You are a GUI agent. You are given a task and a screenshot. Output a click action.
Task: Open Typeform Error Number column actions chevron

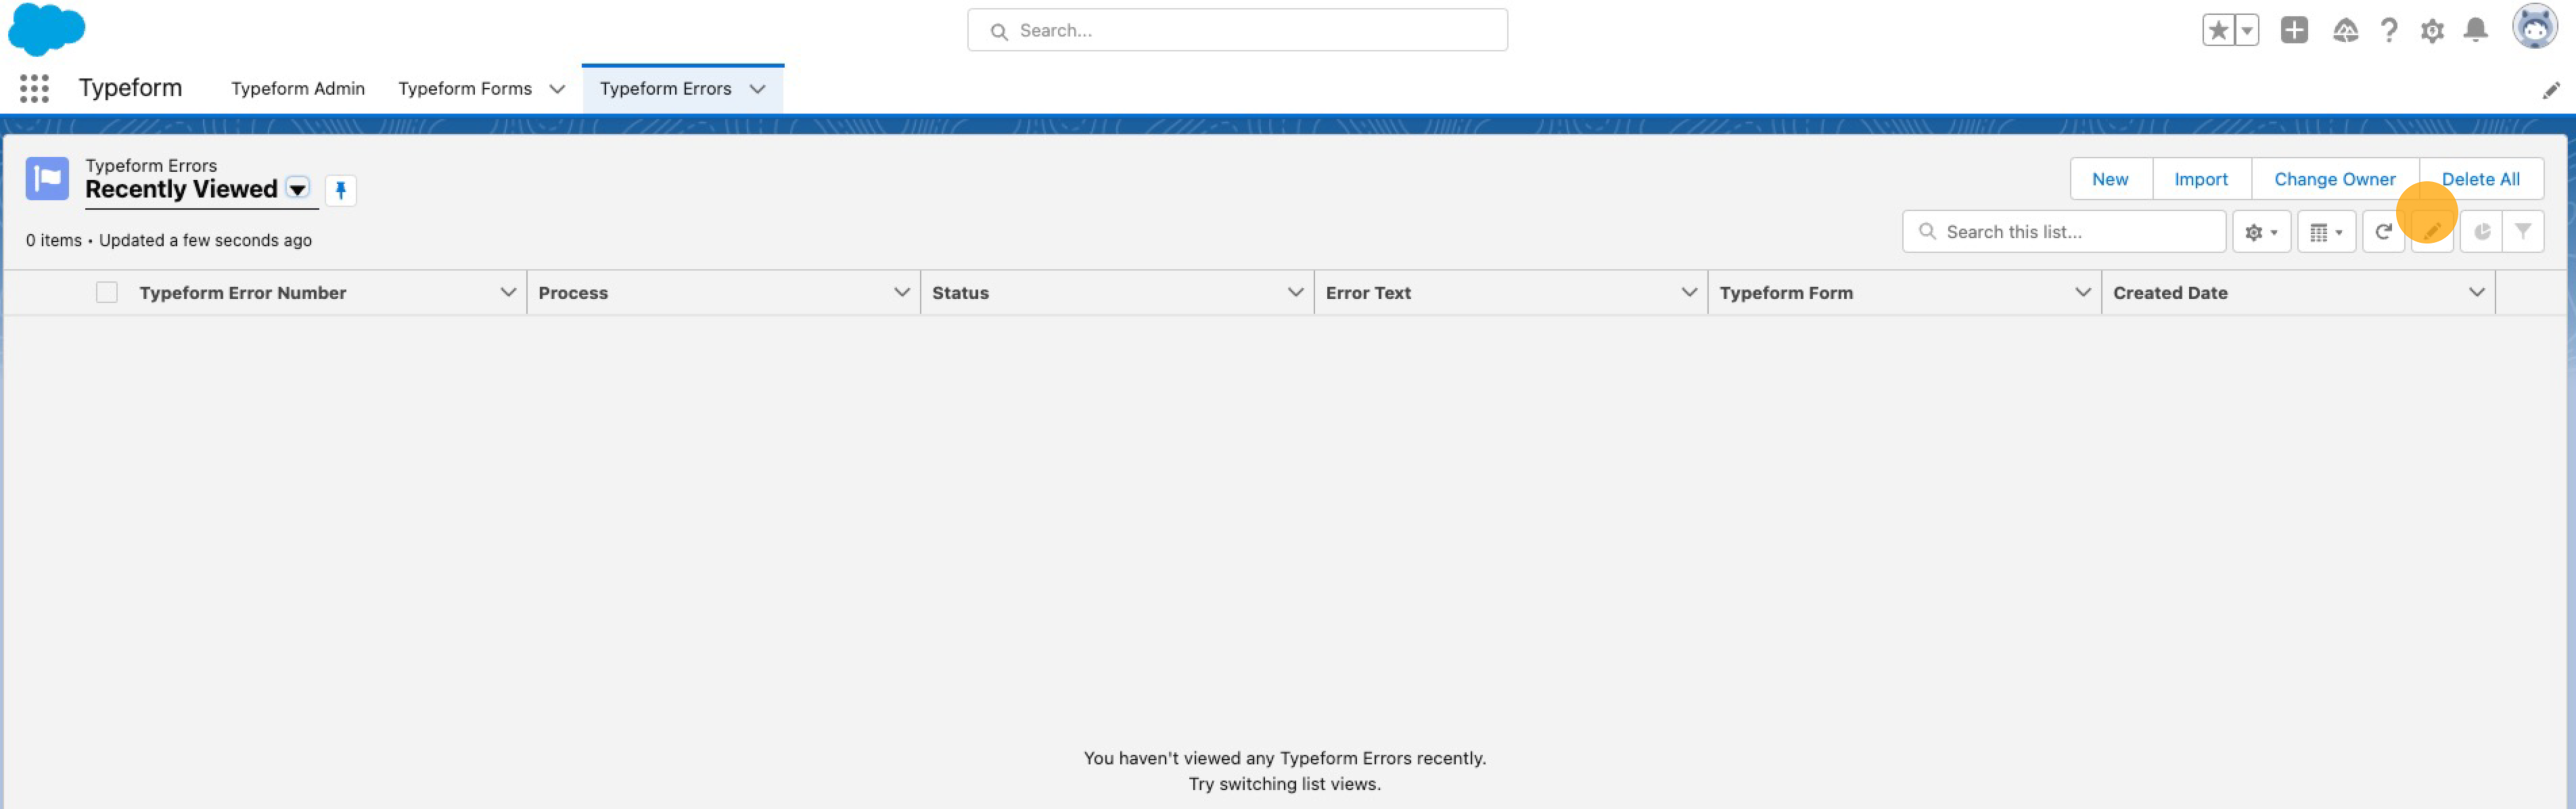[508, 293]
